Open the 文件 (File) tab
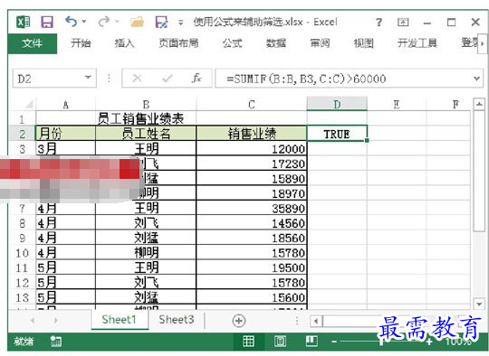The image size is (489, 356). (32, 43)
